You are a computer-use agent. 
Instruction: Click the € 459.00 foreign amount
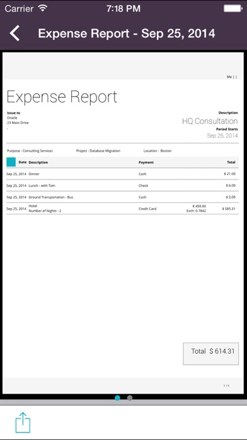[x=199, y=206]
